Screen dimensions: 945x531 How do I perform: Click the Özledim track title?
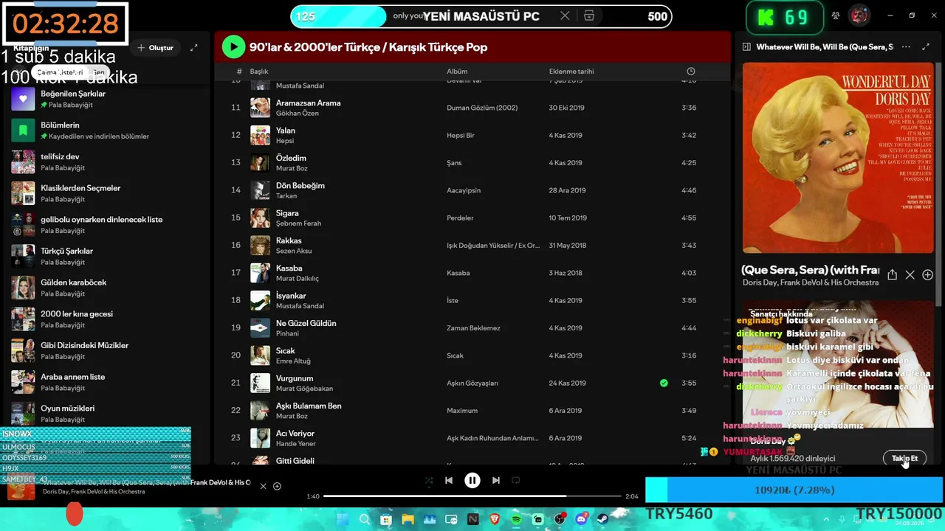point(291,158)
